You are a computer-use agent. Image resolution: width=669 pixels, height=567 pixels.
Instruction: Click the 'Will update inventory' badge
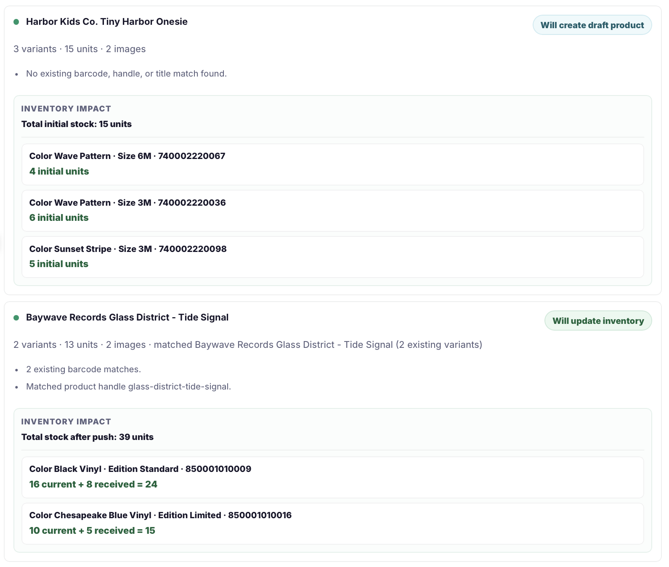(598, 321)
